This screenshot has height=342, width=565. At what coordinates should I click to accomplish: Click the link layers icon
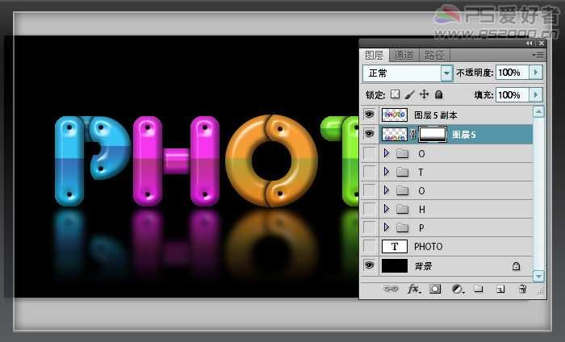pyautogui.click(x=391, y=289)
